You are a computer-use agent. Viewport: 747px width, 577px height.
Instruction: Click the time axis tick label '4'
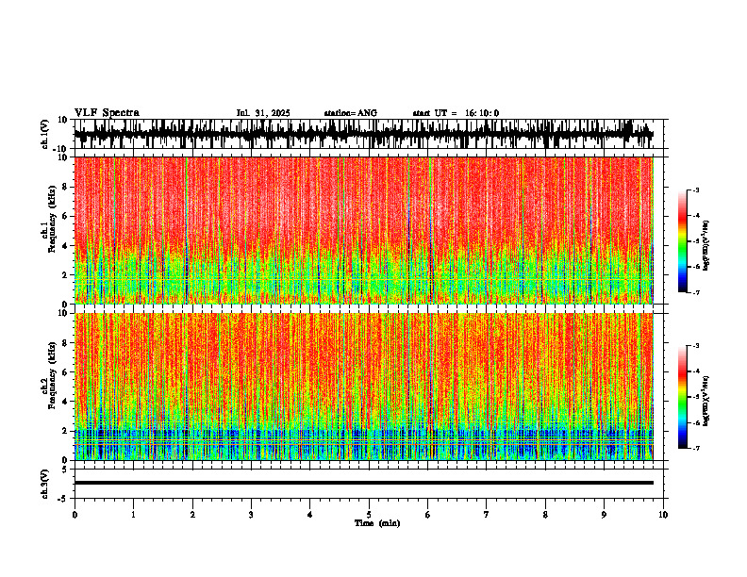310,515
